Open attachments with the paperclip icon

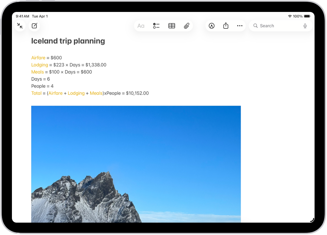186,26
